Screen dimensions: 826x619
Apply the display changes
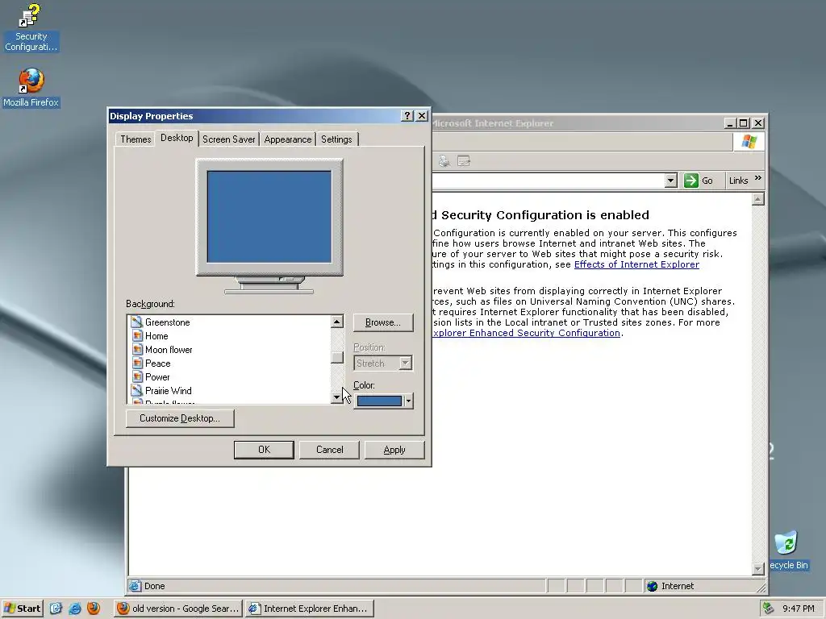[394, 450]
